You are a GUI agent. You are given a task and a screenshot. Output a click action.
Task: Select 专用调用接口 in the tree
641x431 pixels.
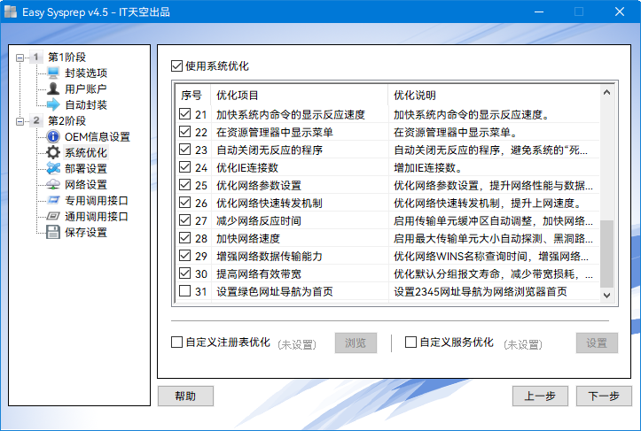pos(96,200)
